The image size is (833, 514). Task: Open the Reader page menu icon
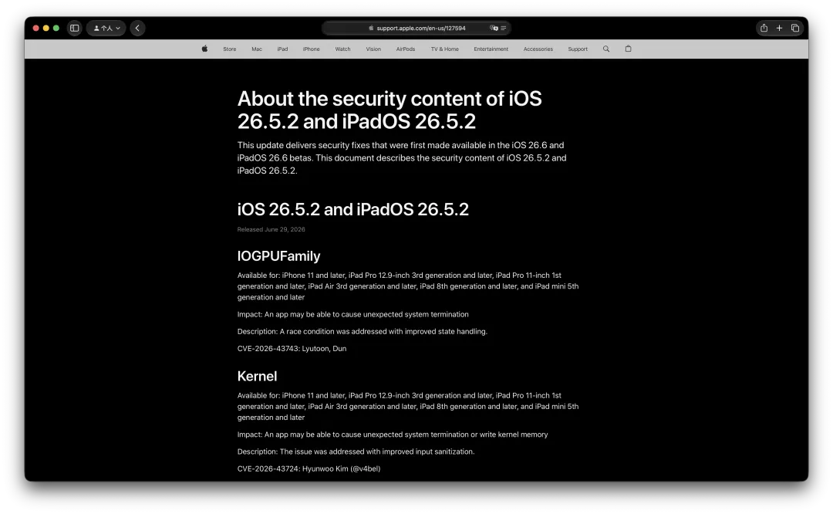[x=504, y=29]
